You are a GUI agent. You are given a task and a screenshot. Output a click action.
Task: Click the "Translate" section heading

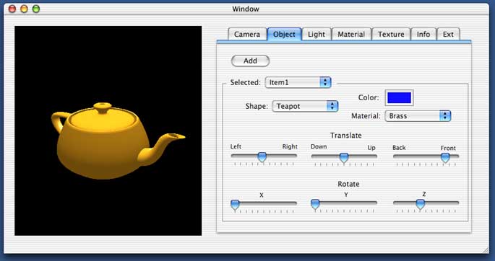346,136
